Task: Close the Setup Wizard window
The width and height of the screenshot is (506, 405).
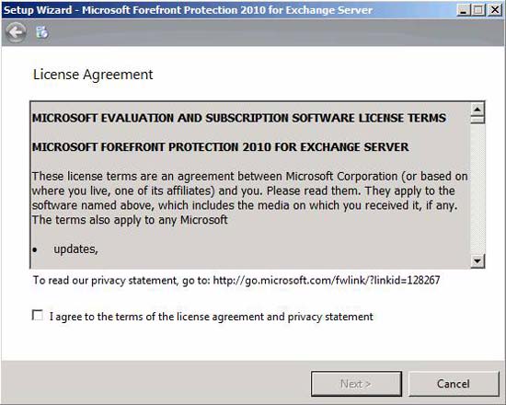Action: click(x=494, y=10)
